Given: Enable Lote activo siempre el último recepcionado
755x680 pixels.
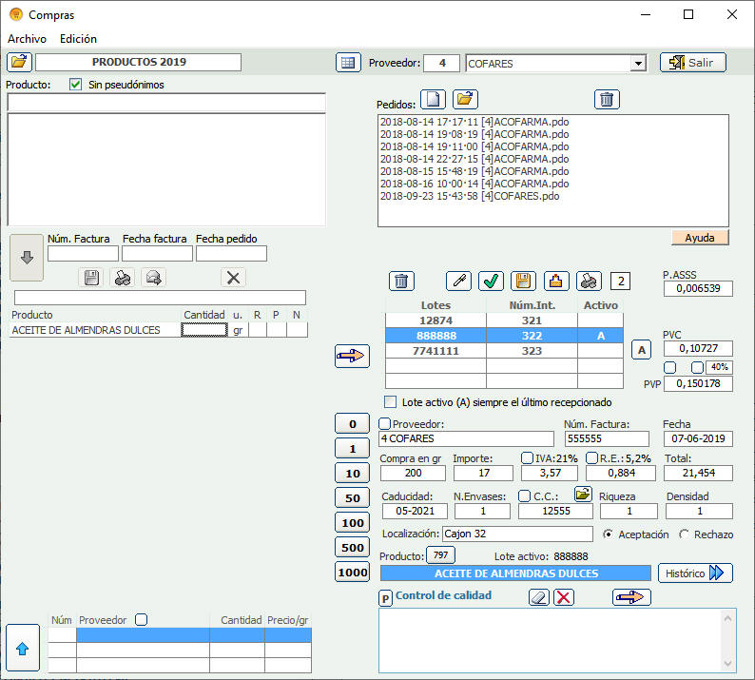Looking at the screenshot, I should [391, 402].
